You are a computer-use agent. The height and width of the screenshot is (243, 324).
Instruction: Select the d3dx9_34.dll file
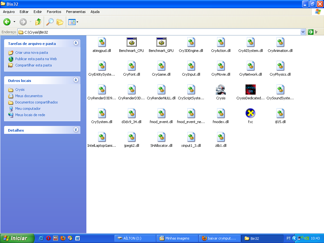point(131,113)
